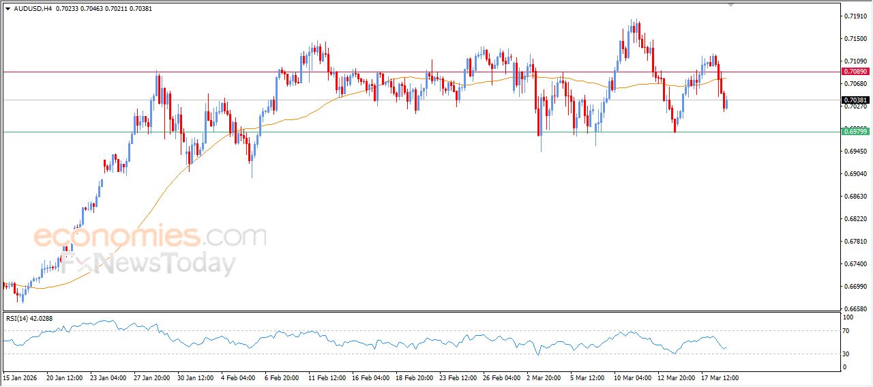Click the 20 Jan 12:00 date label
This screenshot has width=873, height=387.
[x=64, y=377]
